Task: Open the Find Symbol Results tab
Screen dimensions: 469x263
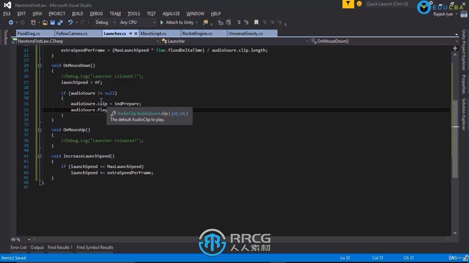Action: pyautogui.click(x=95, y=247)
